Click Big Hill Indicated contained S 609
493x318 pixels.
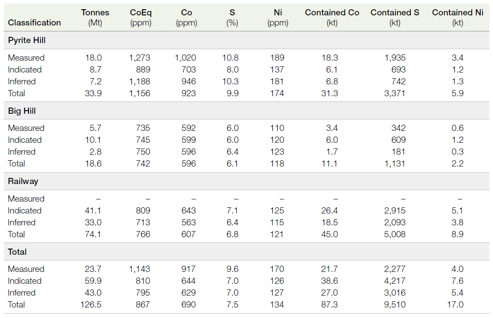click(399, 140)
